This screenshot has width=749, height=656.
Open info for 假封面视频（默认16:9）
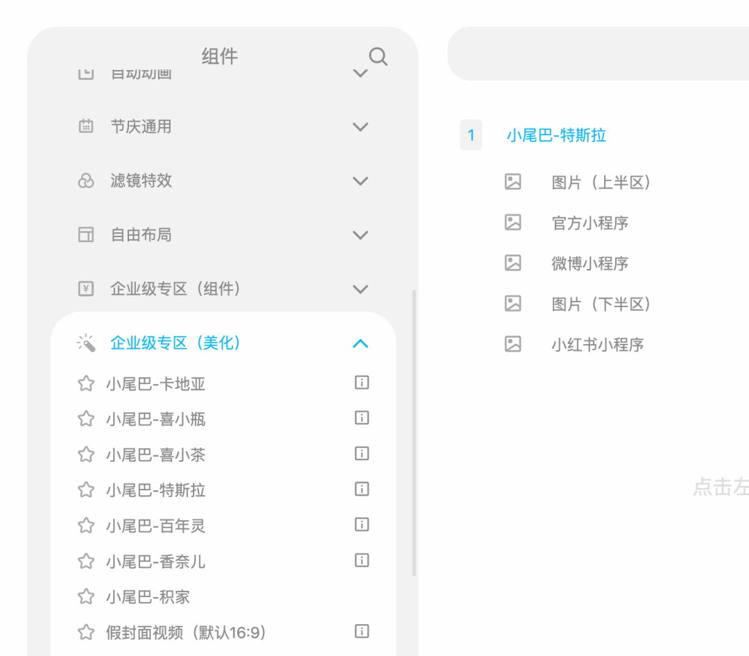(x=361, y=631)
